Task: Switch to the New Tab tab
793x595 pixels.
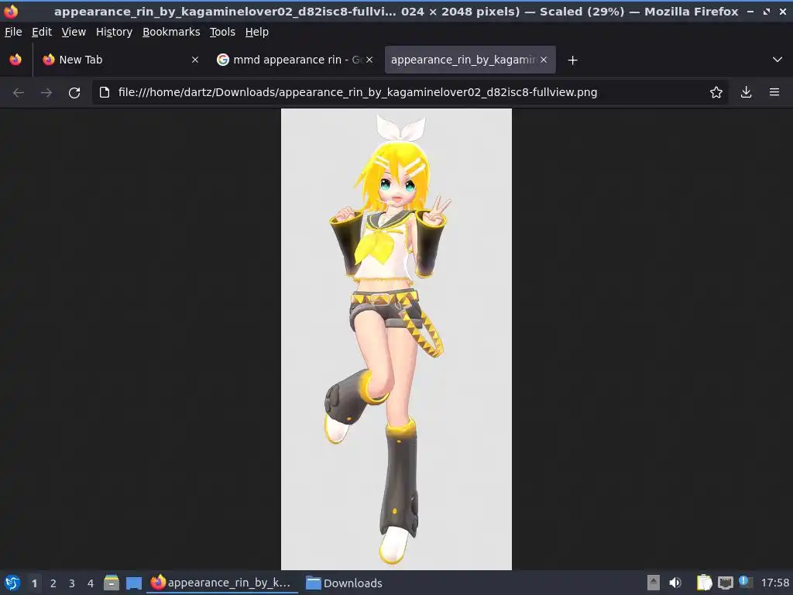Action: 120,60
